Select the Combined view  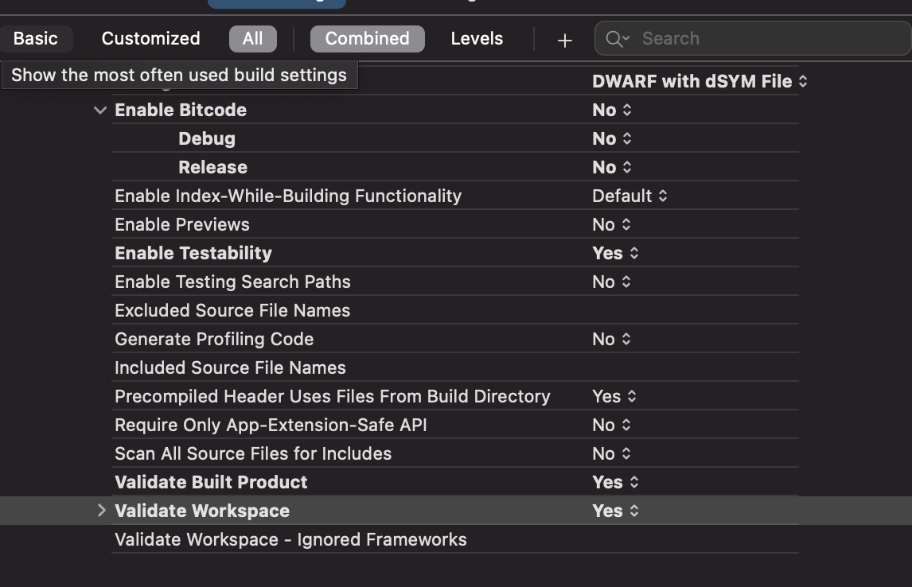[x=367, y=38]
